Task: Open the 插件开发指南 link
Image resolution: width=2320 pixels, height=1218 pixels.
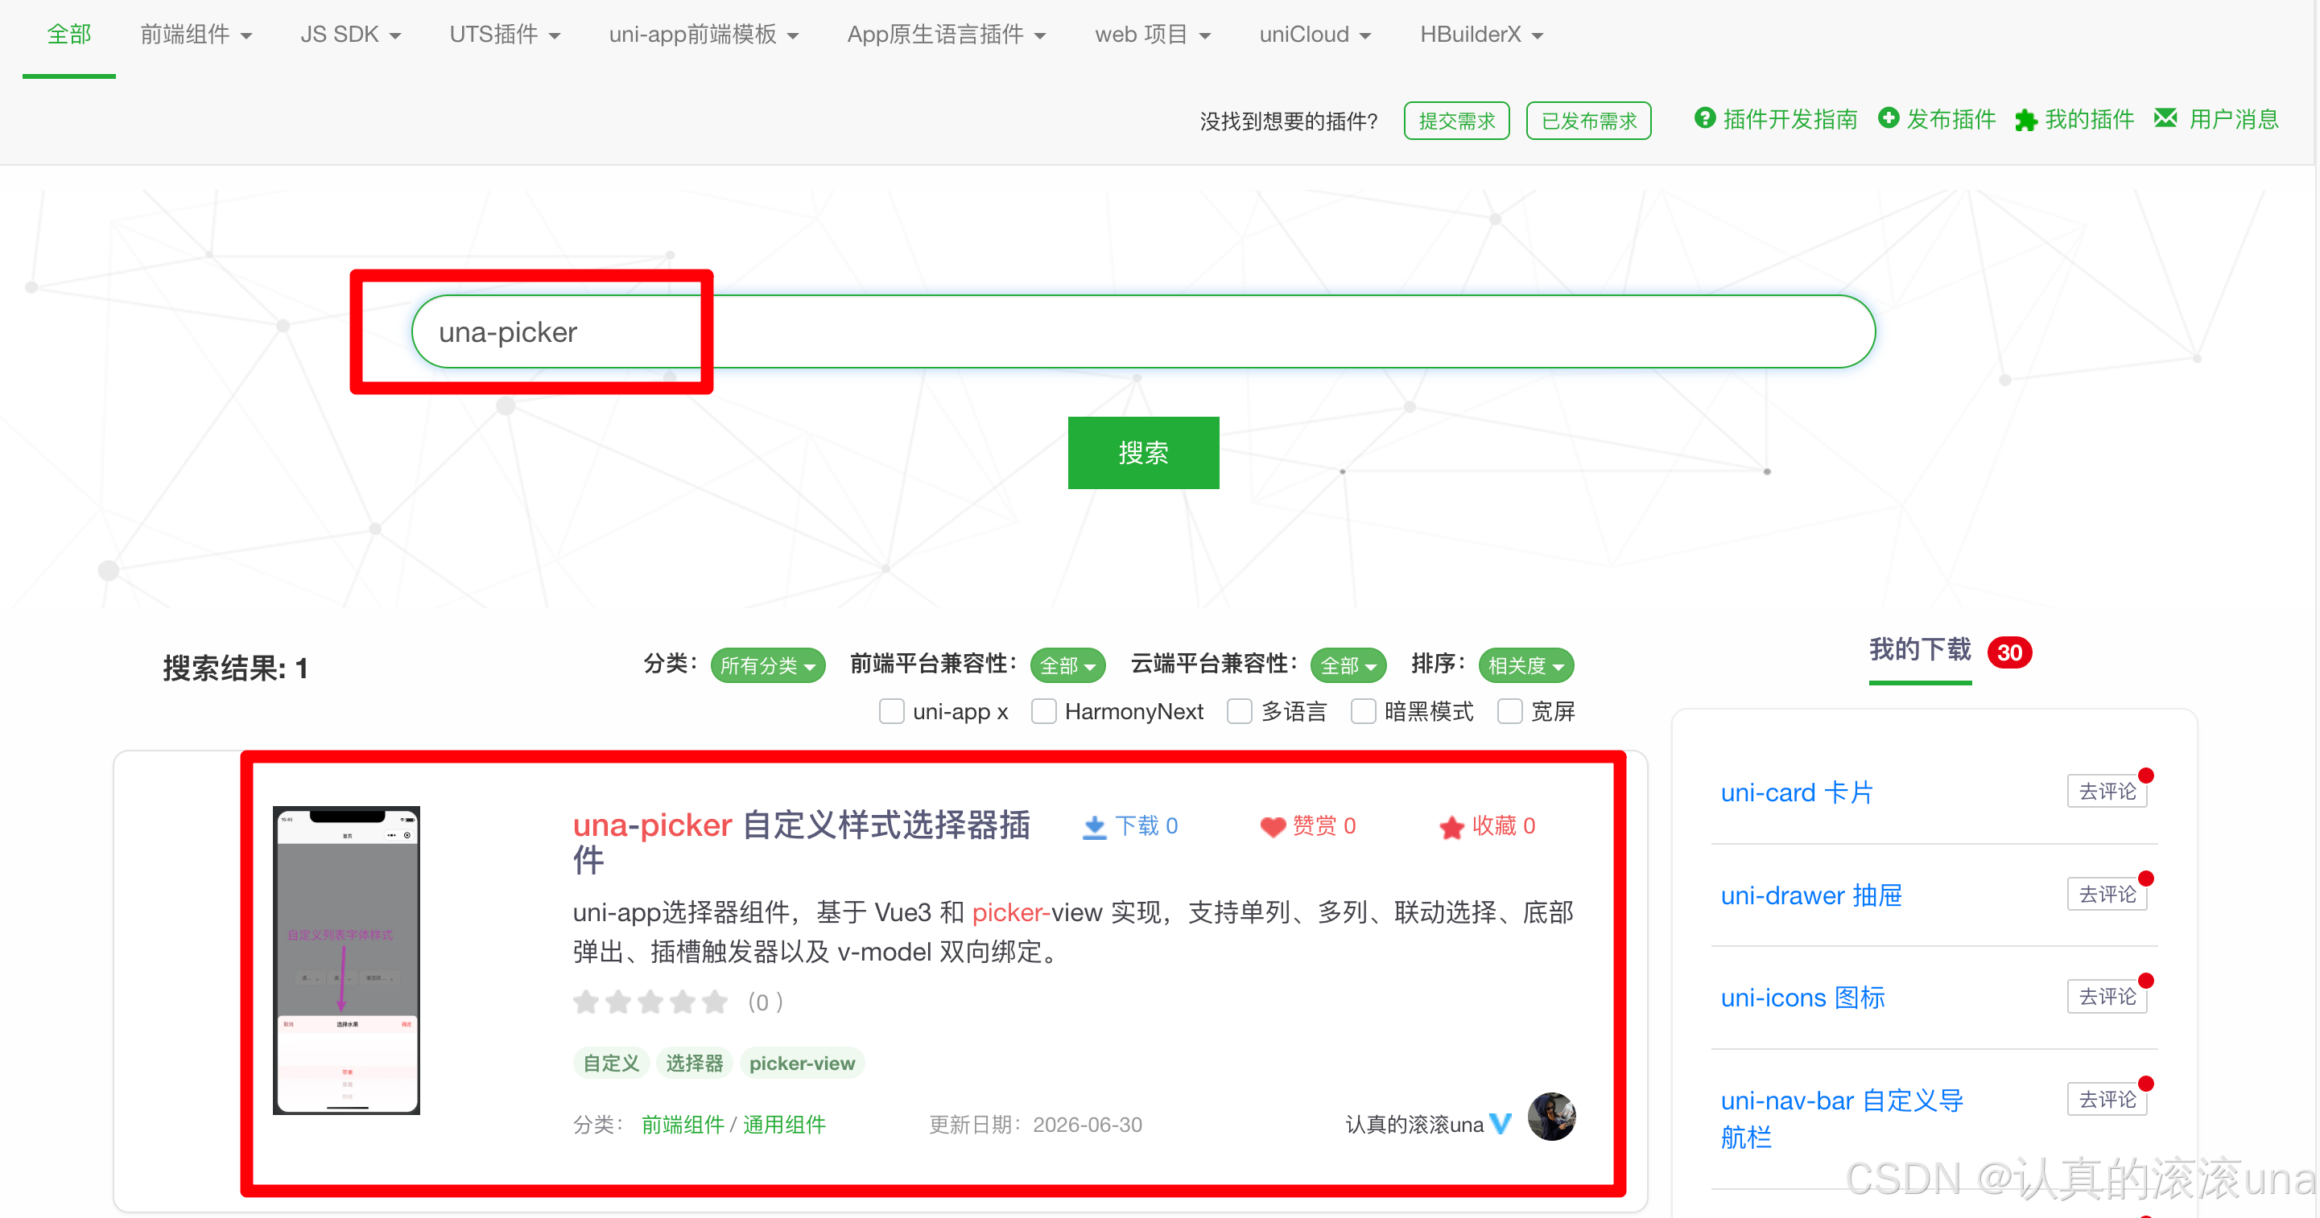Action: click(x=1790, y=119)
